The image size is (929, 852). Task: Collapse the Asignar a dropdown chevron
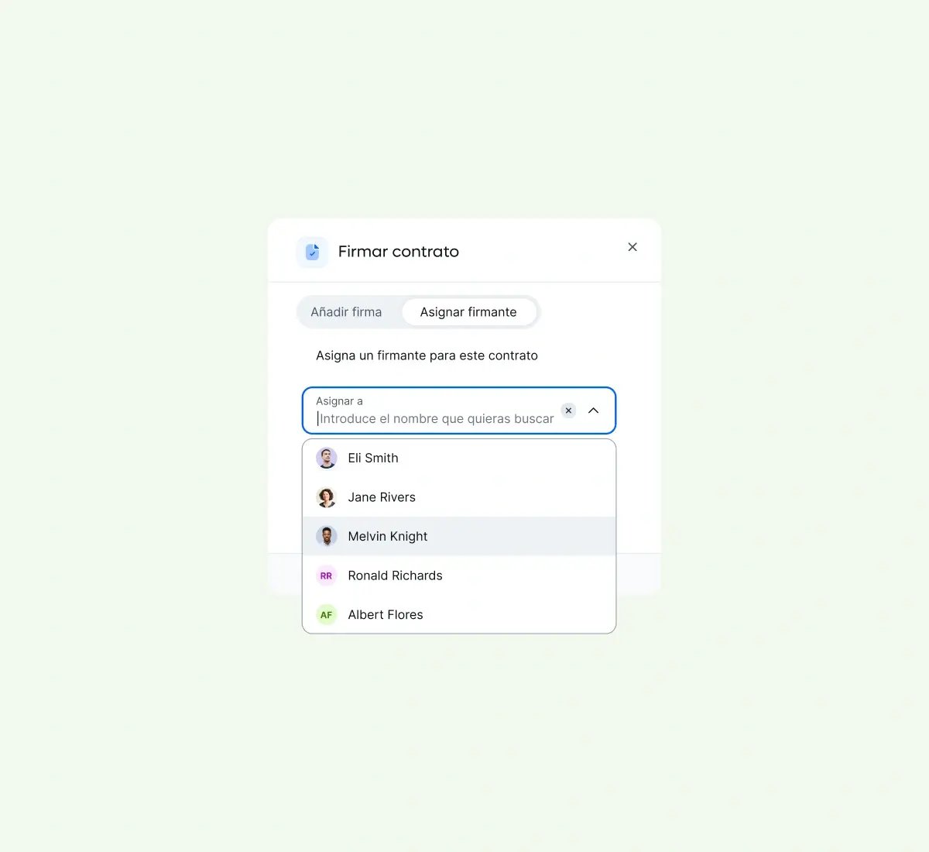(x=594, y=411)
